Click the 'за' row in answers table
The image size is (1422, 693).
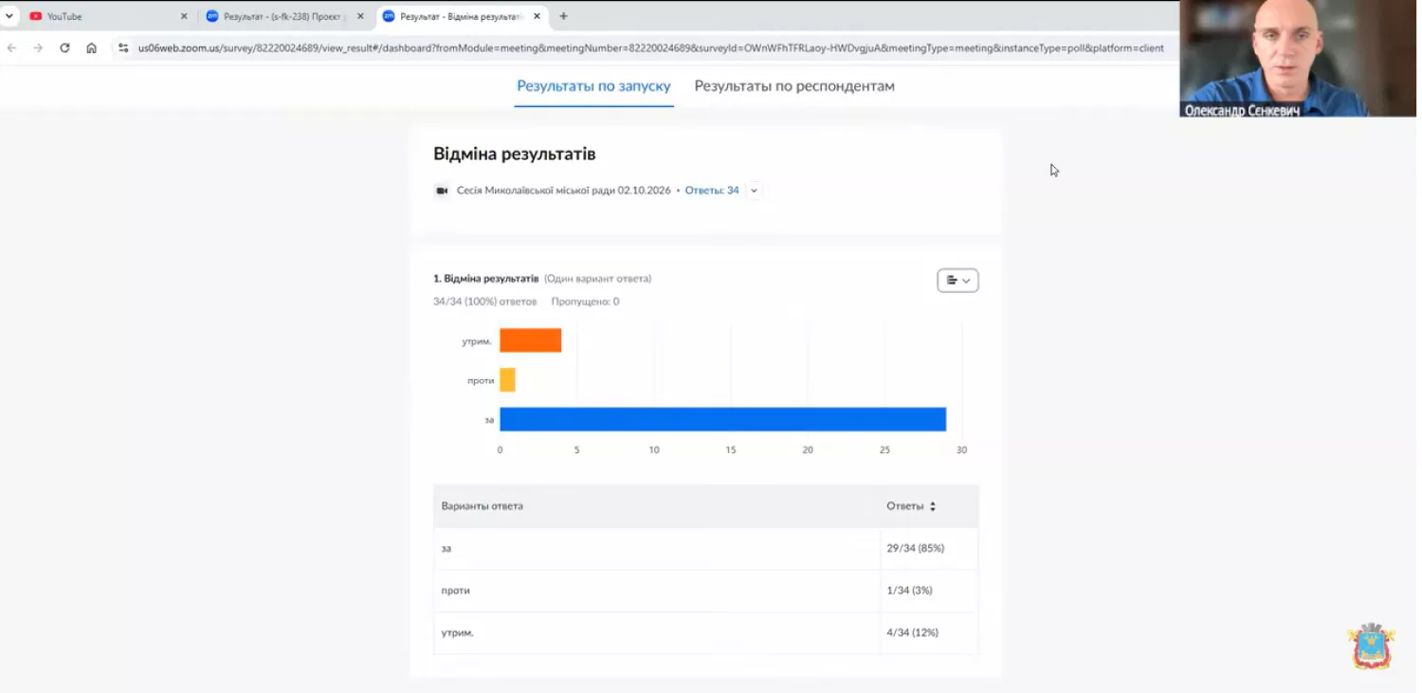[x=705, y=548]
